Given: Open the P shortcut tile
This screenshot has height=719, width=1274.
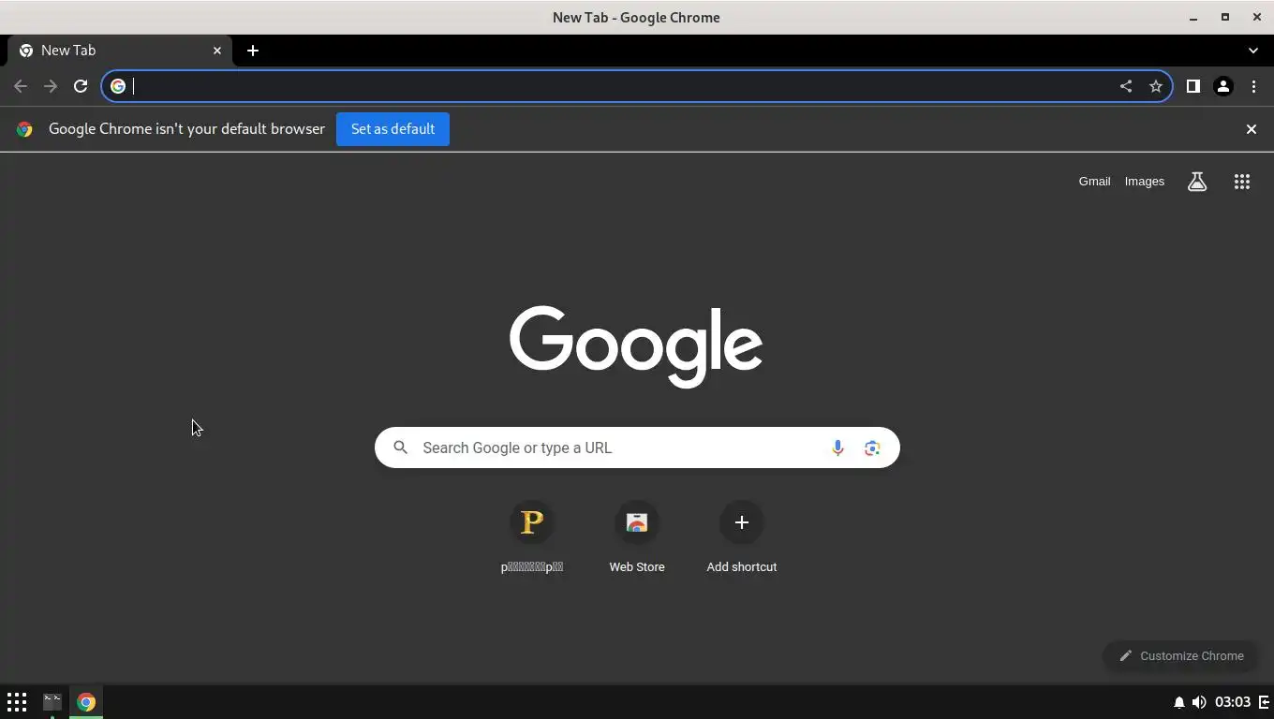Looking at the screenshot, I should click(x=532, y=522).
